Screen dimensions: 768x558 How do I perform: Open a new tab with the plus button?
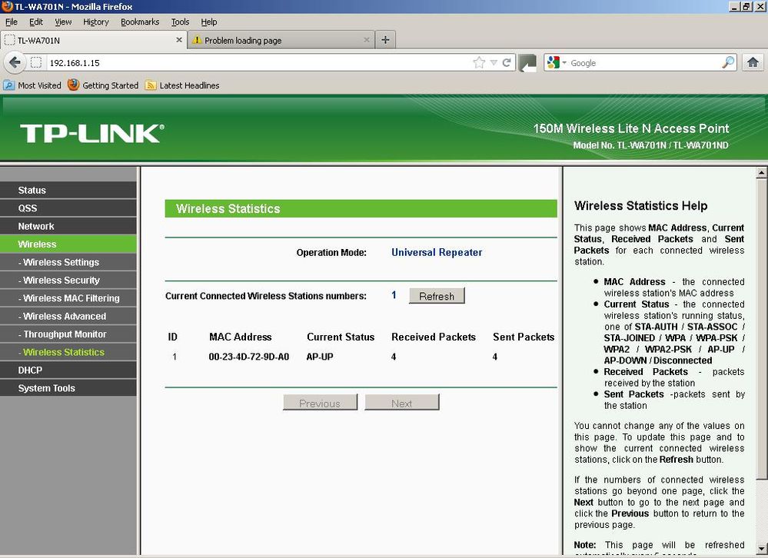point(385,40)
